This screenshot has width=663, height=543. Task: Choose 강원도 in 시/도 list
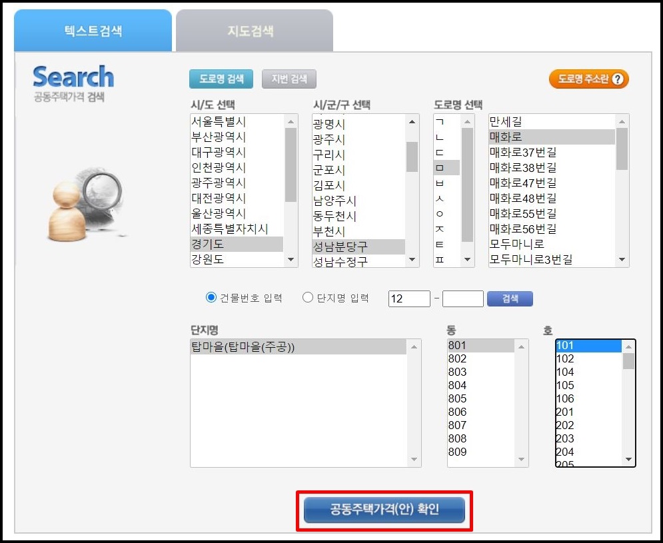[x=237, y=259]
